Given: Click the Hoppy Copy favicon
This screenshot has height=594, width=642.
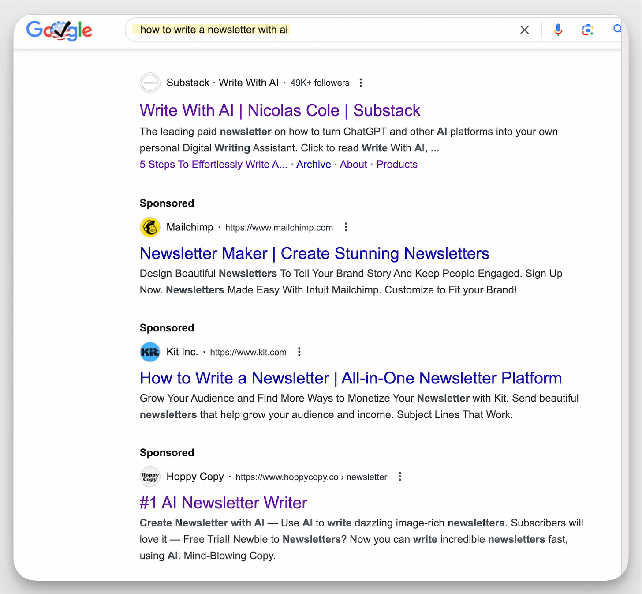Looking at the screenshot, I should 150,477.
